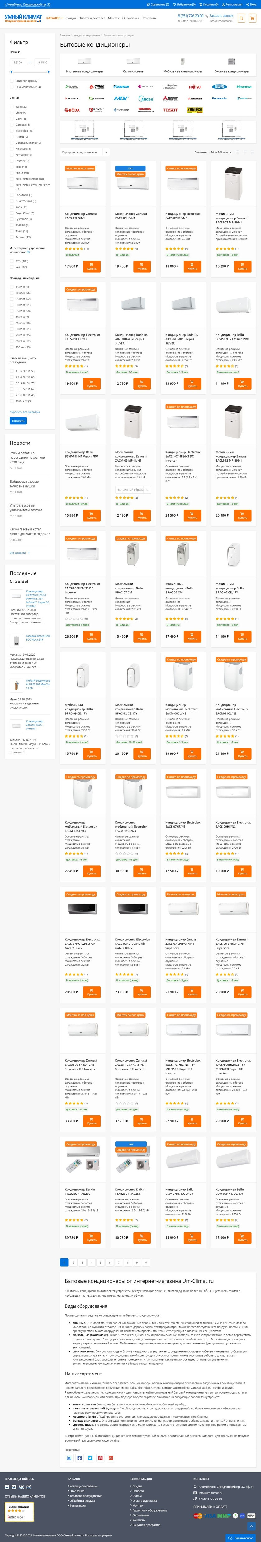Tick the Electrolux brand checkbox
The width and height of the screenshot is (261, 1542).
(x=11, y=131)
